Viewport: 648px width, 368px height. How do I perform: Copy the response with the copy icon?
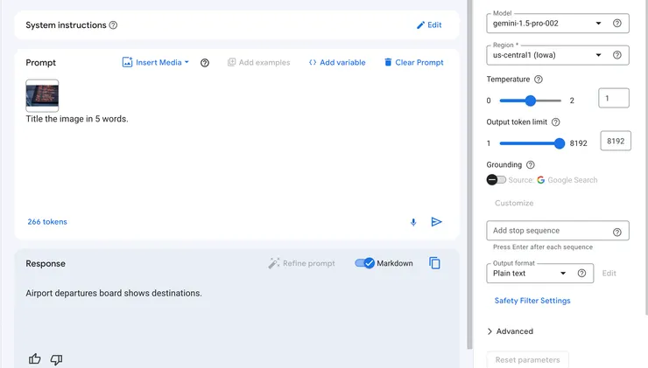(x=434, y=263)
